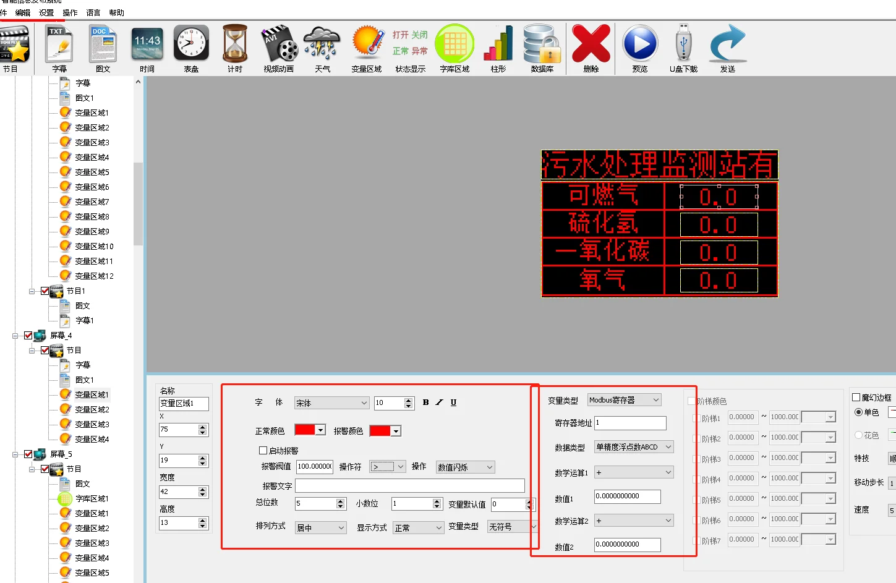The image size is (896, 583).
Task: Check the 阶梯1 checkbox
Action: point(697,418)
